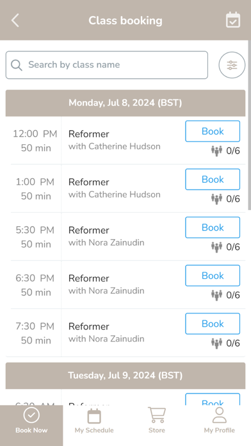
Task: Book the 1:00 PM Reformer class
Action: point(213,179)
